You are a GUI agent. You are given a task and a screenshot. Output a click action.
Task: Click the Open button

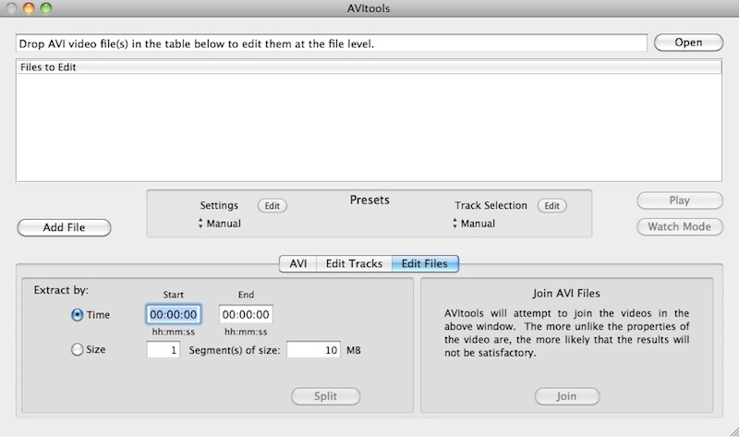coord(689,42)
